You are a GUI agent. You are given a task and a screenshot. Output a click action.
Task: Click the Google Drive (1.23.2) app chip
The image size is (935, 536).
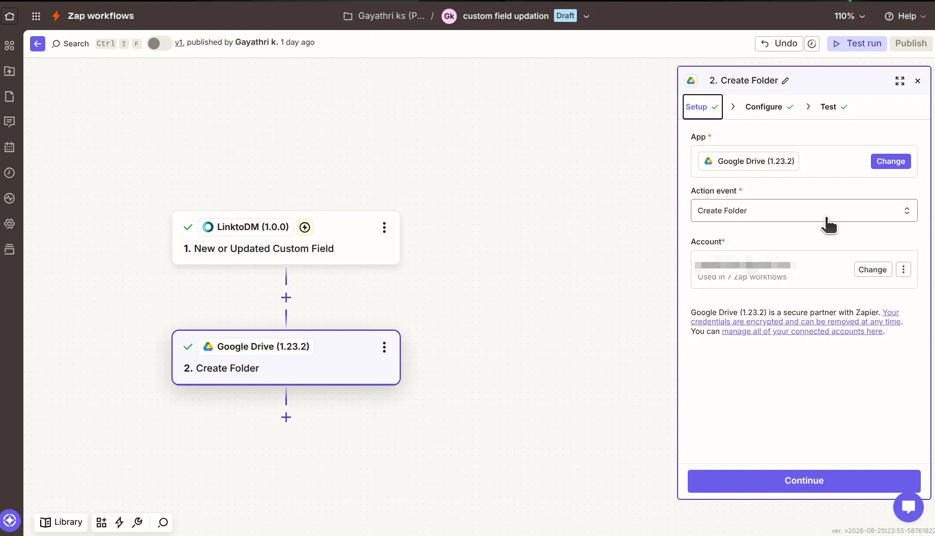748,161
